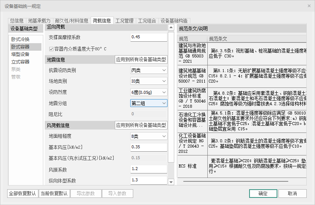Select the 石油化工冷换设备和容器基础设计规 row
The width and height of the screenshot is (315, 205).
pos(242,121)
